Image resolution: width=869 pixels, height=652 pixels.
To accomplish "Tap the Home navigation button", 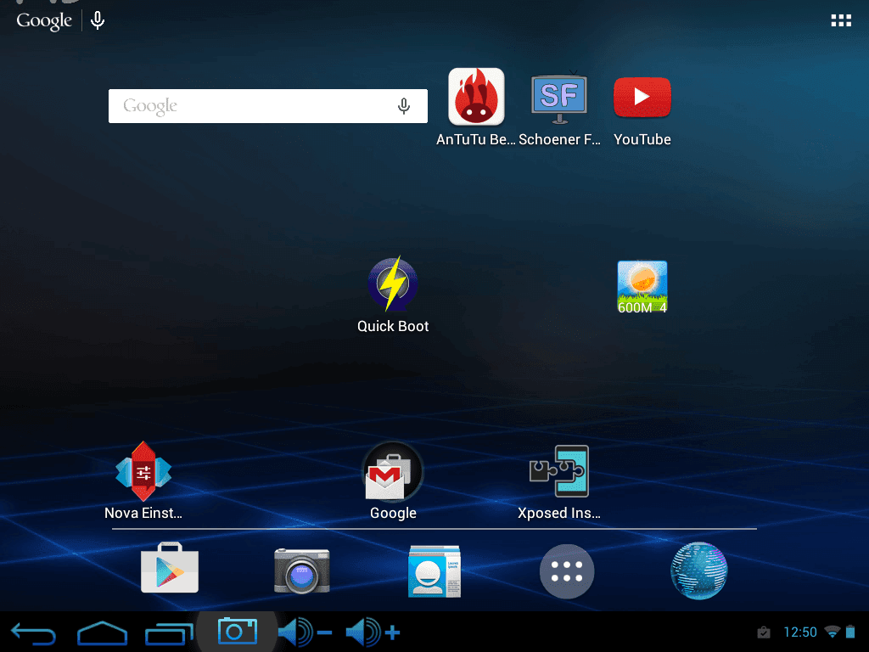I will tap(102, 633).
